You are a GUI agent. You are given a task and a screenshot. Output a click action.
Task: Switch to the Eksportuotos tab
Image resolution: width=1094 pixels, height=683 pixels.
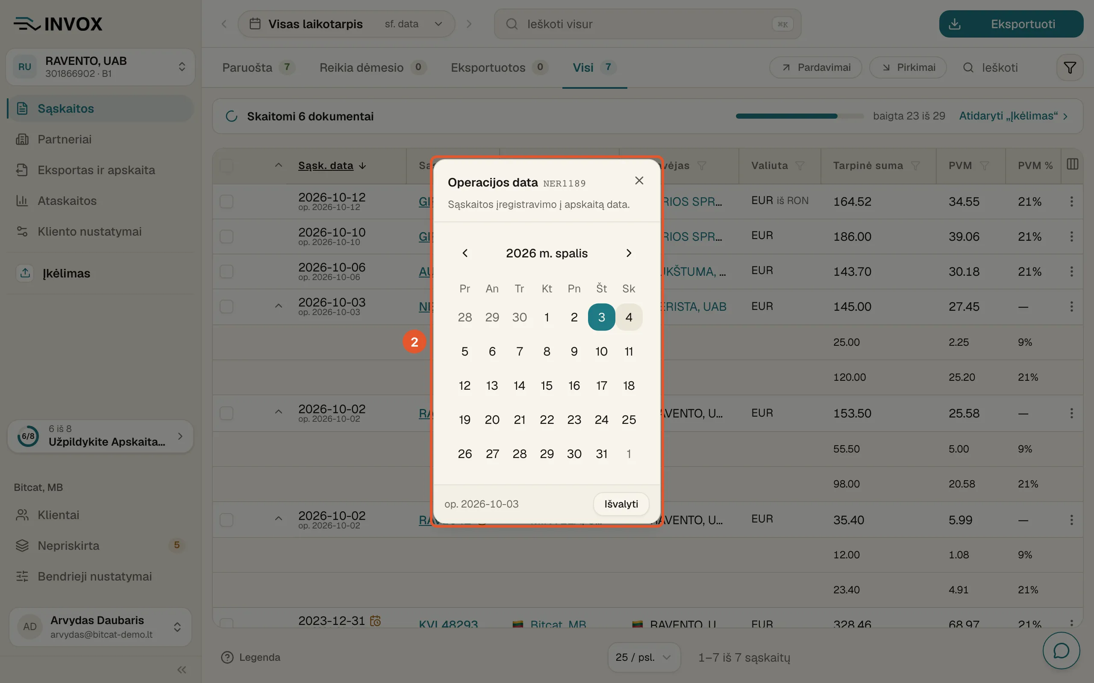(x=500, y=68)
